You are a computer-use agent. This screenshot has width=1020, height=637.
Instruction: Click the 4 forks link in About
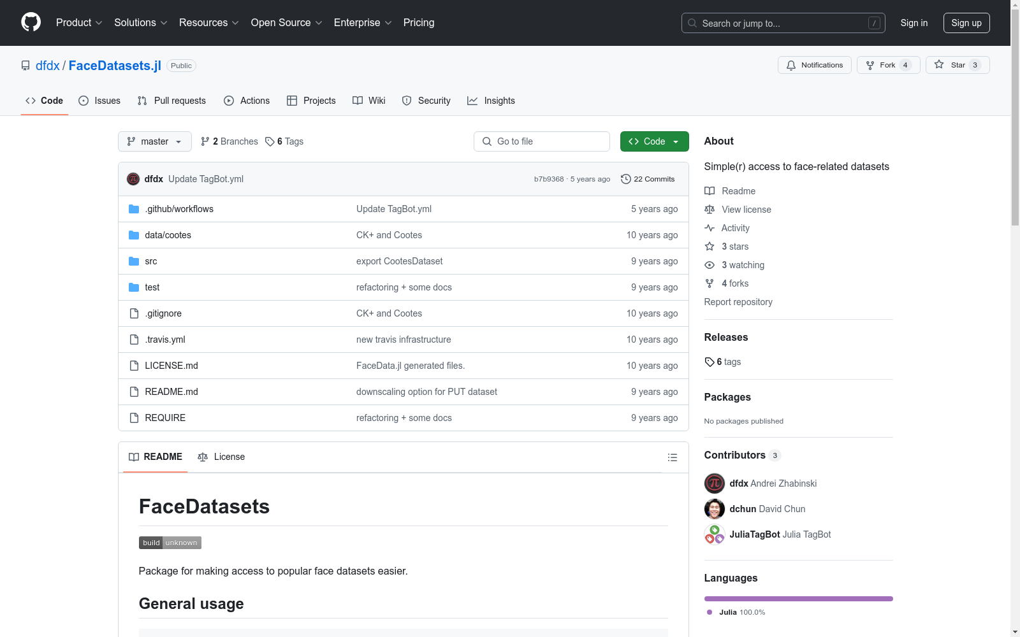[x=735, y=283]
